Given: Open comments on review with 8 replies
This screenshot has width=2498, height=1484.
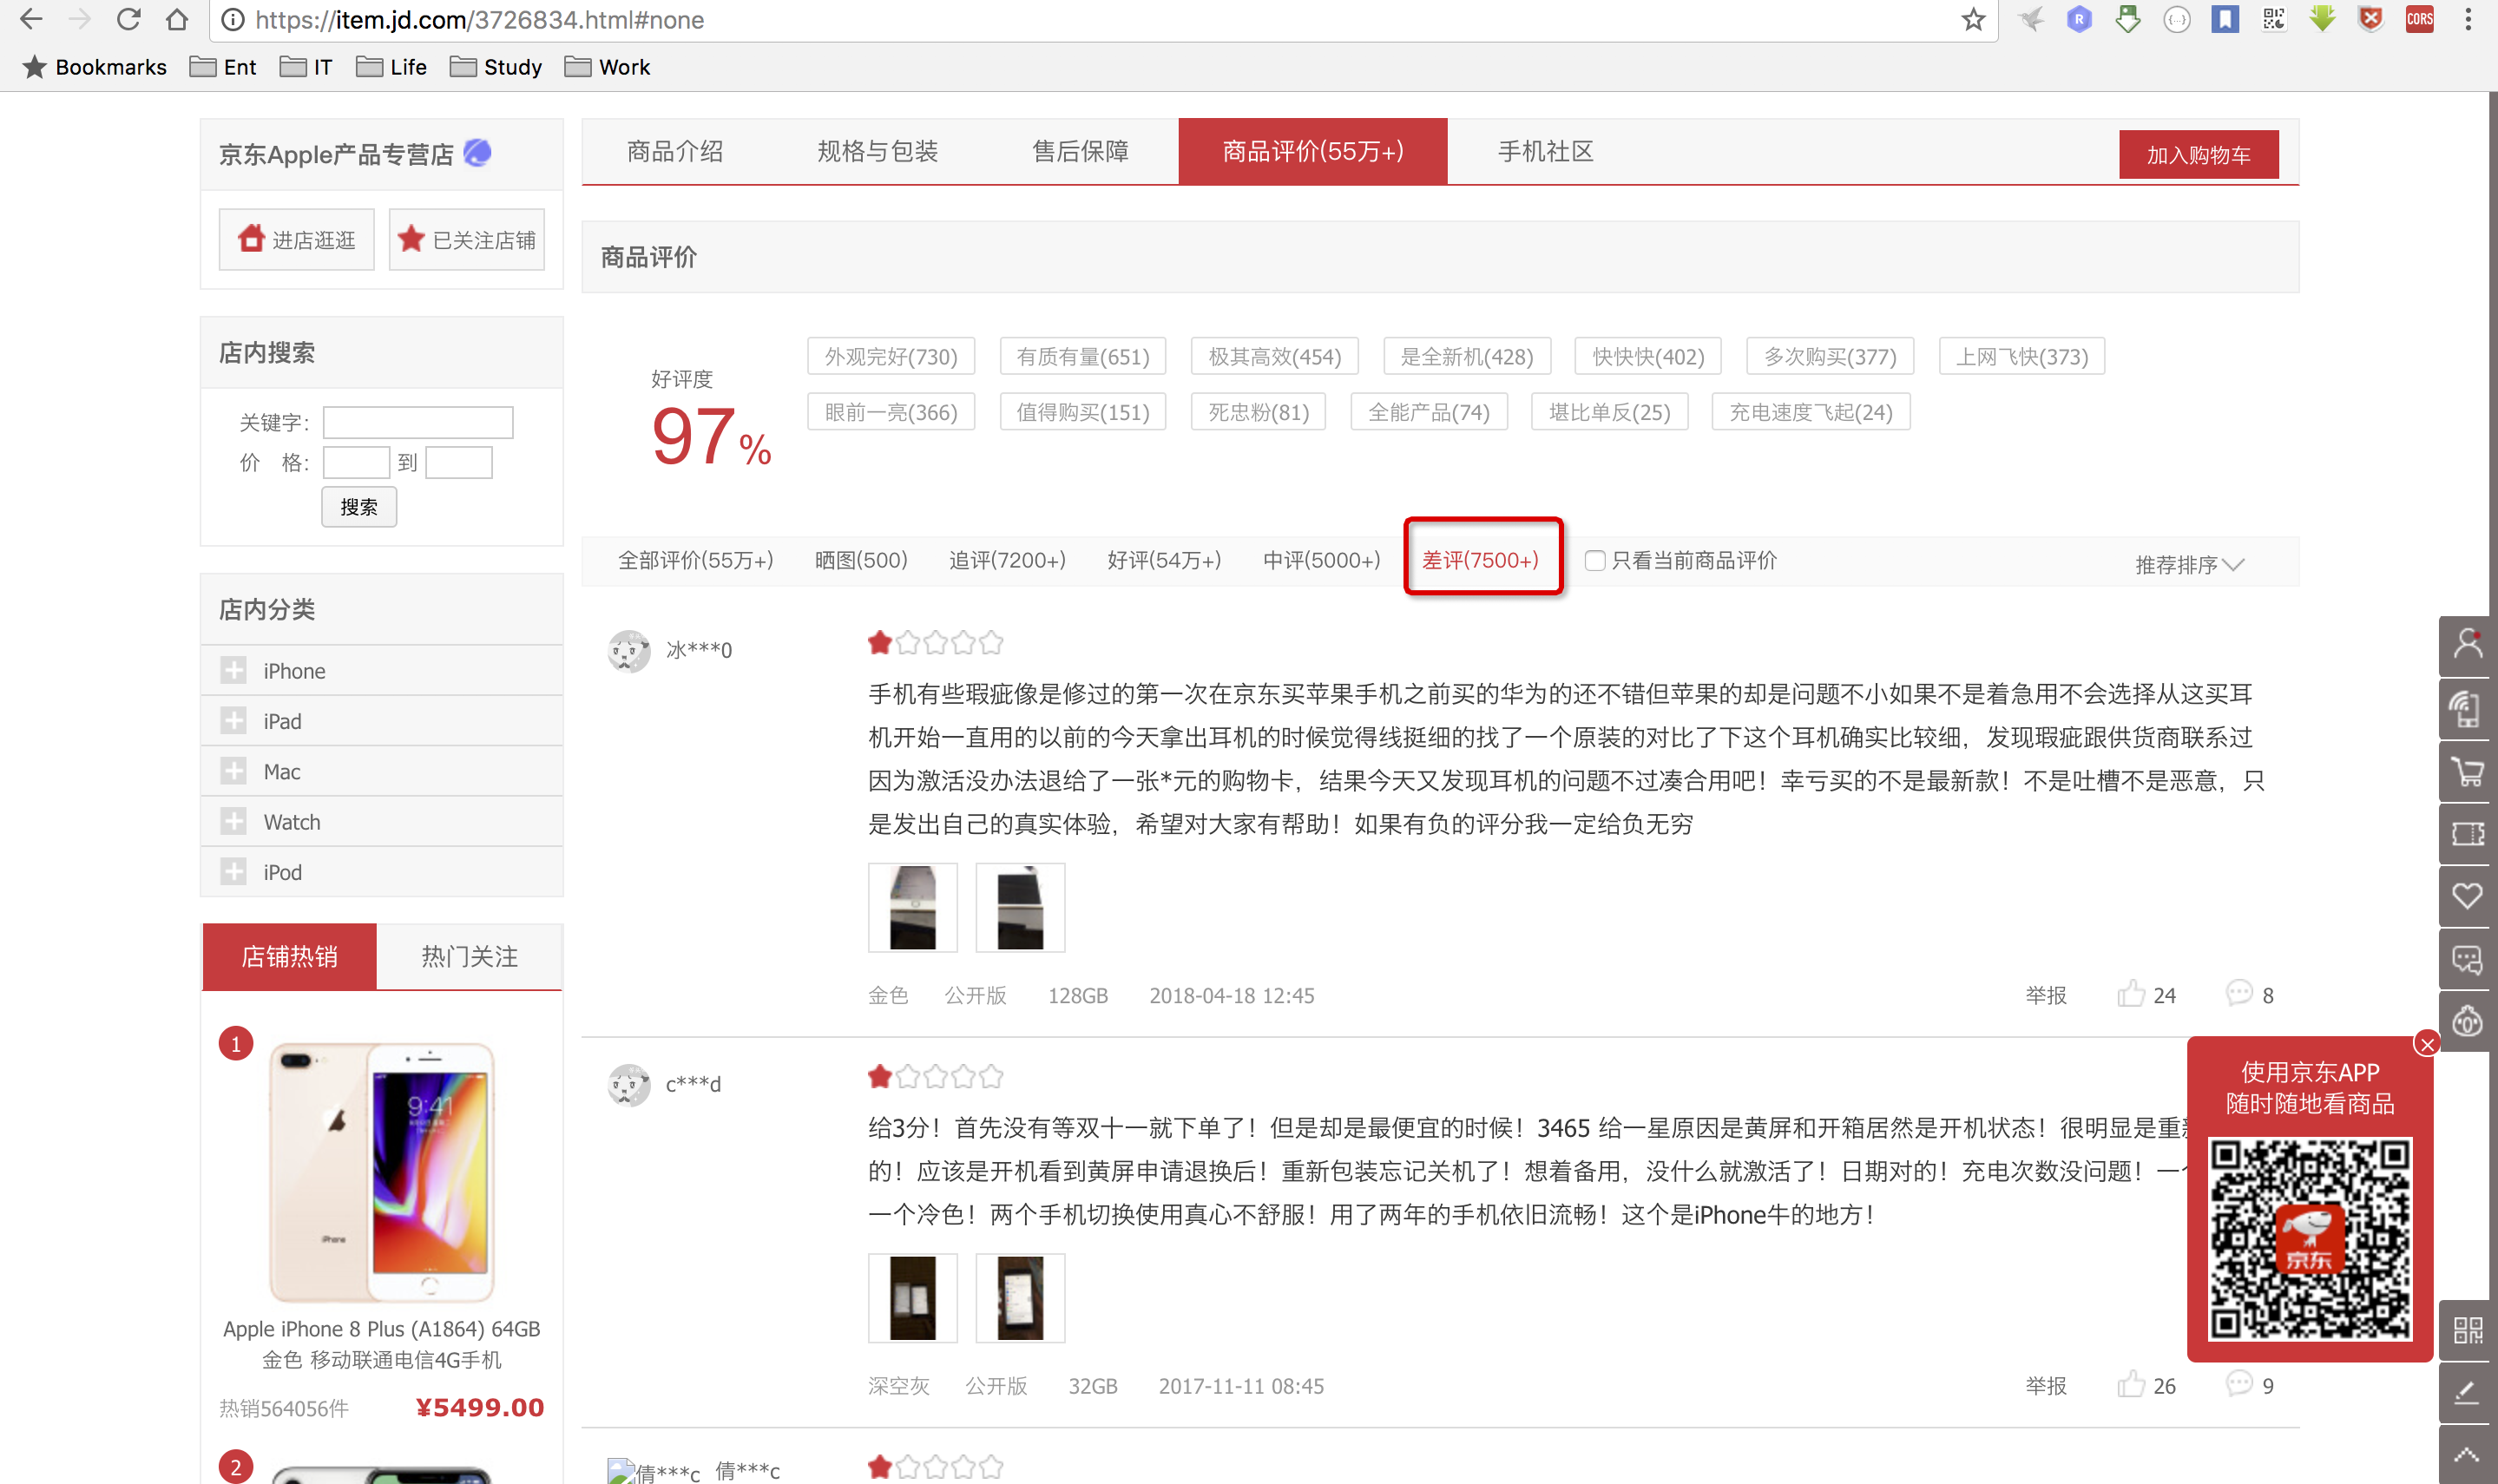Looking at the screenshot, I should tap(2250, 994).
